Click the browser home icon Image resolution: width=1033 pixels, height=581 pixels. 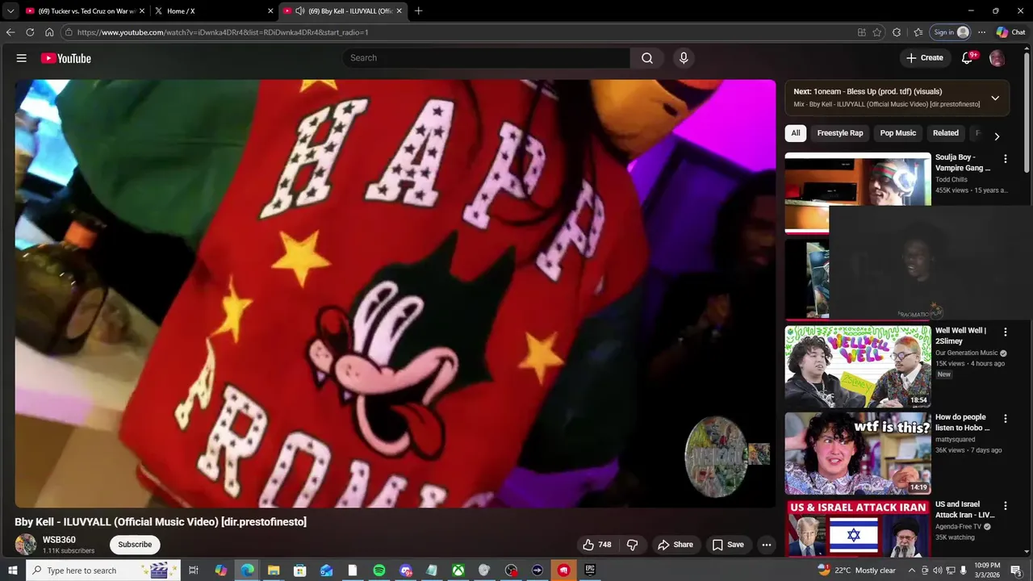(49, 32)
